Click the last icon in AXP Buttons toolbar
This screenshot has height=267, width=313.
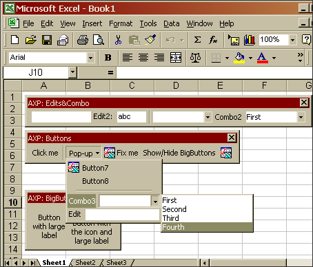pos(226,153)
